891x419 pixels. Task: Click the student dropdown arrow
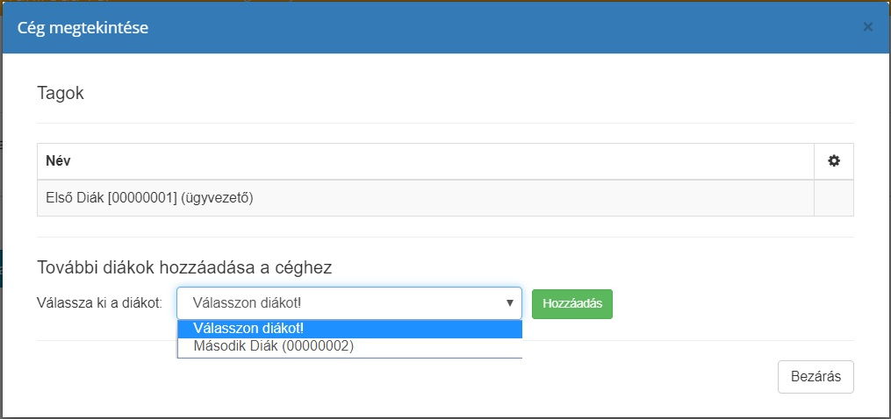(x=509, y=303)
